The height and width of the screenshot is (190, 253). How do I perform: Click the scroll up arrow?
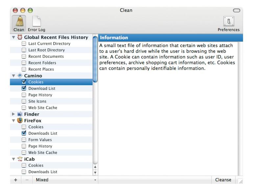pyautogui.click(x=95, y=167)
